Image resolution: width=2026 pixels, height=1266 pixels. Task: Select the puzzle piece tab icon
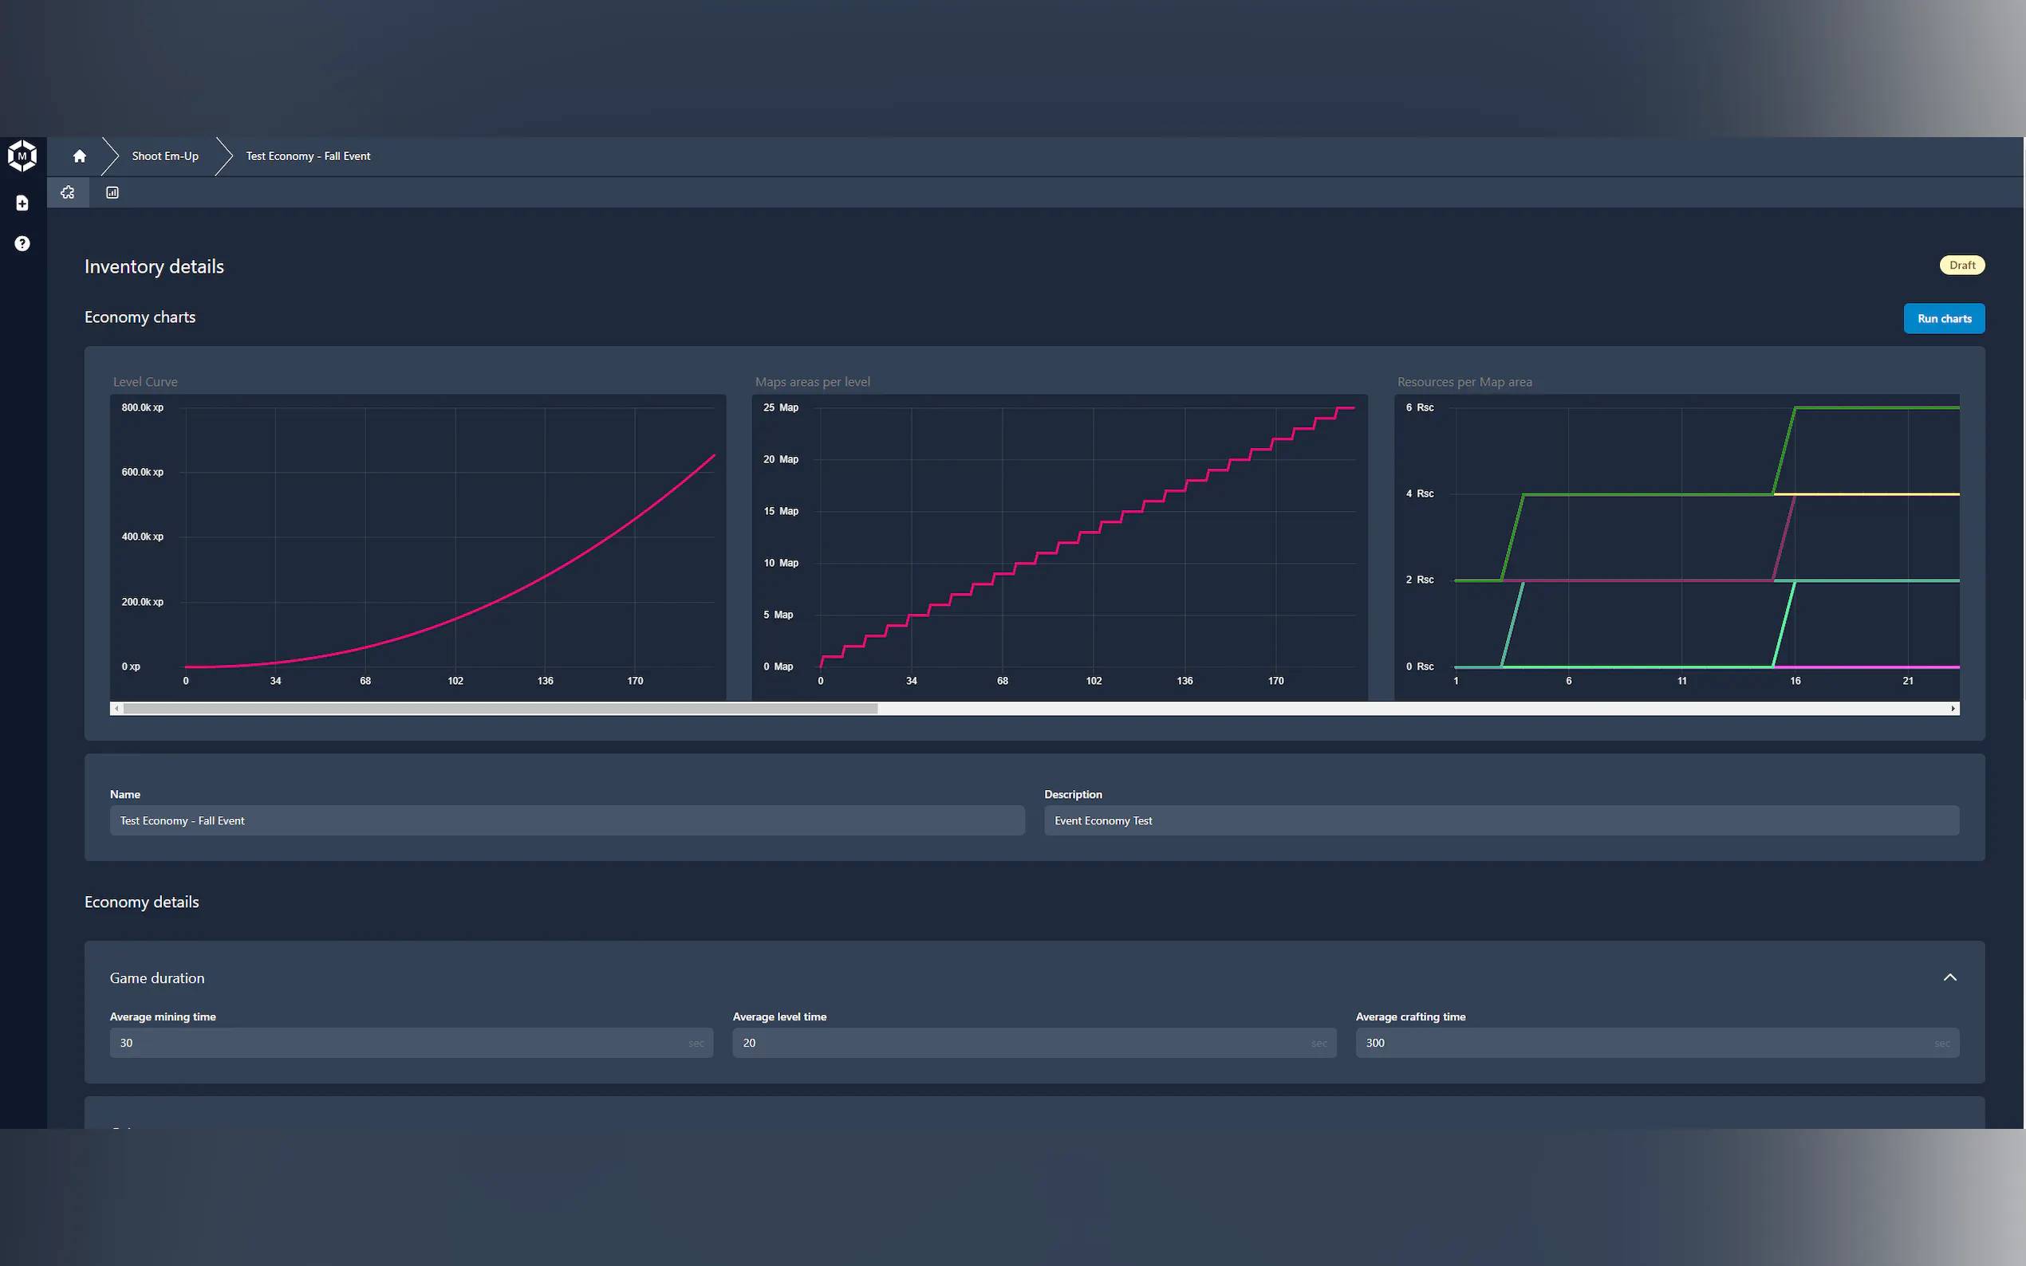[68, 193]
